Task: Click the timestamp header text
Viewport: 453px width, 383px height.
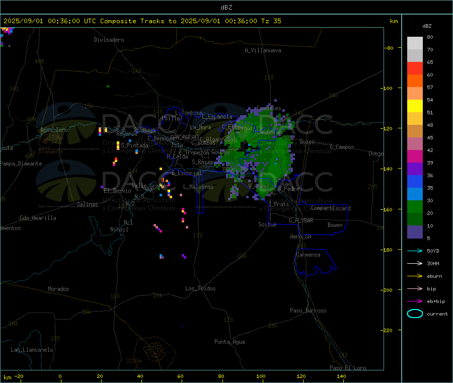Action: [142, 21]
